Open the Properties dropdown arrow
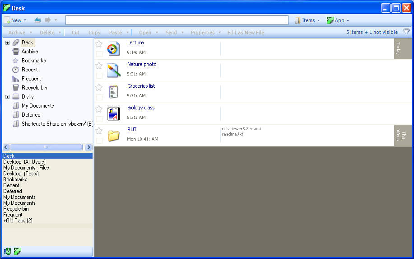414x259 pixels. coord(219,33)
